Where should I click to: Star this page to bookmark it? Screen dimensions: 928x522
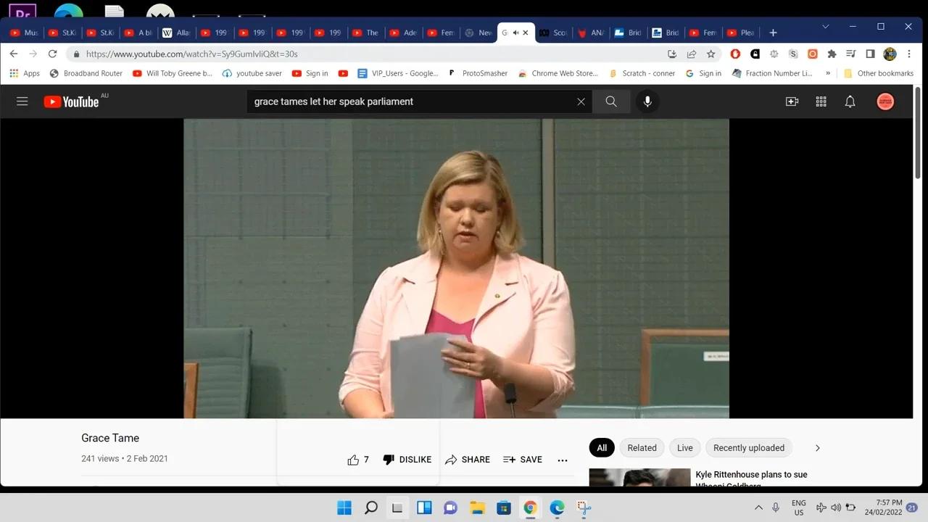click(710, 54)
